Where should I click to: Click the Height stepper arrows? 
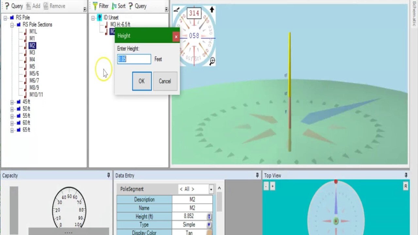[209, 216]
